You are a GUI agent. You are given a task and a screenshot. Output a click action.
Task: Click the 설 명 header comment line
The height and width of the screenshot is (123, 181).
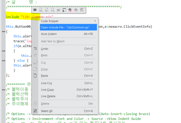tap(21, 2)
